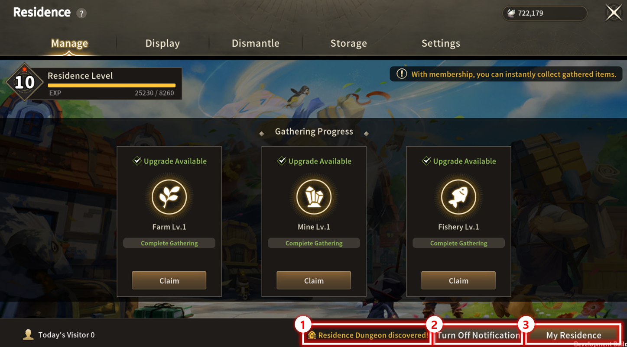Image resolution: width=627 pixels, height=347 pixels.
Task: Toggle Mine Upgrade Available checkmark
Action: [x=282, y=161]
